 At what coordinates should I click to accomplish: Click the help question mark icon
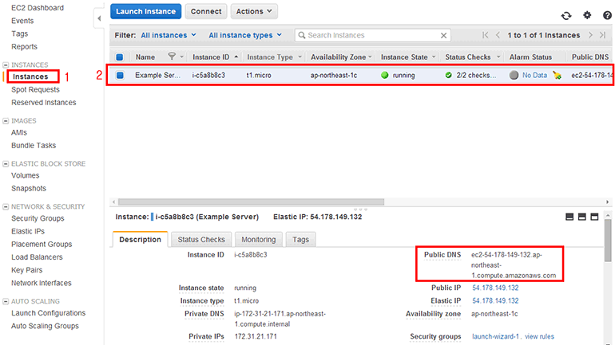click(x=607, y=15)
